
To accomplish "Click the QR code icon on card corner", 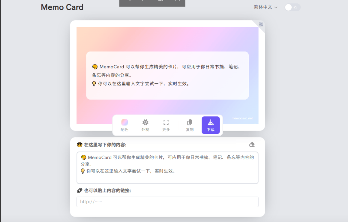I will pos(260,25).
